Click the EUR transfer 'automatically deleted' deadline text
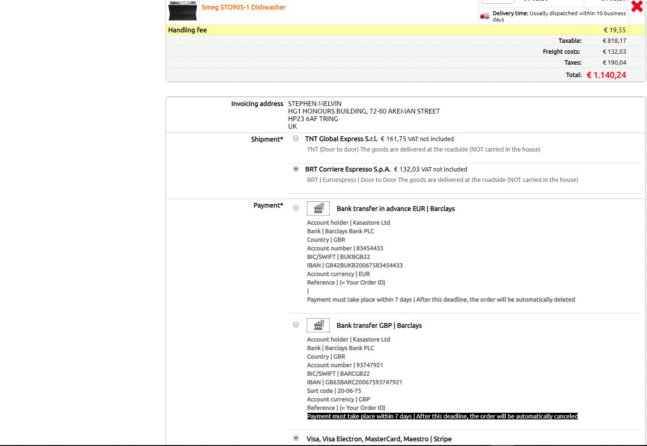Image resolution: width=647 pixels, height=446 pixels. point(441,300)
